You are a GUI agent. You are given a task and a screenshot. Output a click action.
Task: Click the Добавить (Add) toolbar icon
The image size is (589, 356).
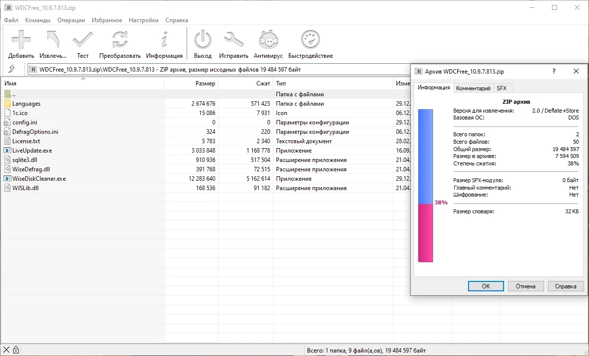[21, 40]
